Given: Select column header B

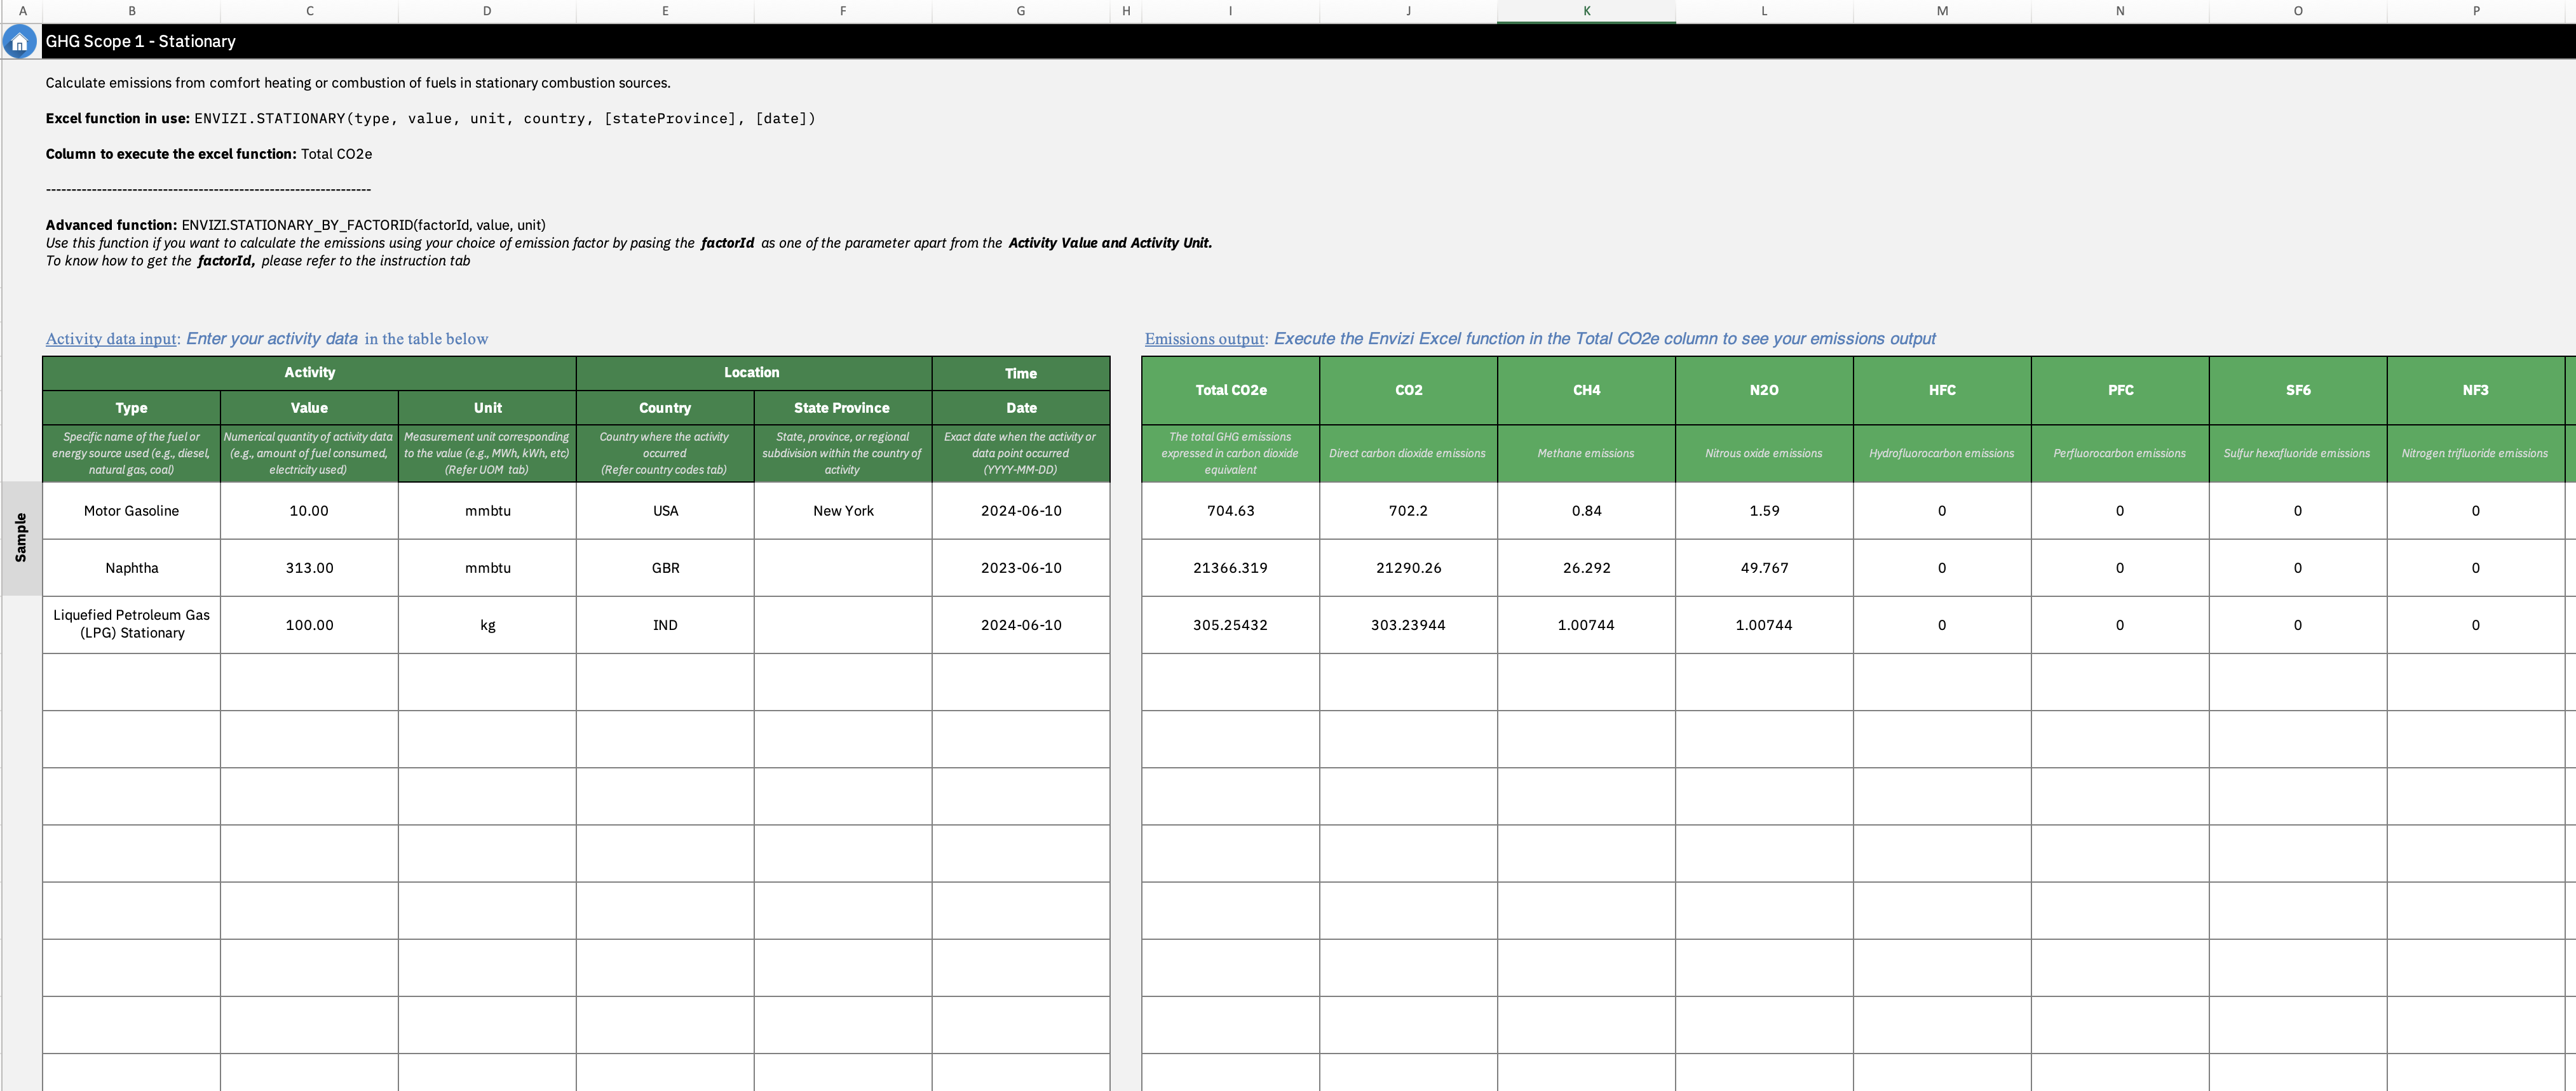Looking at the screenshot, I should [x=131, y=11].
